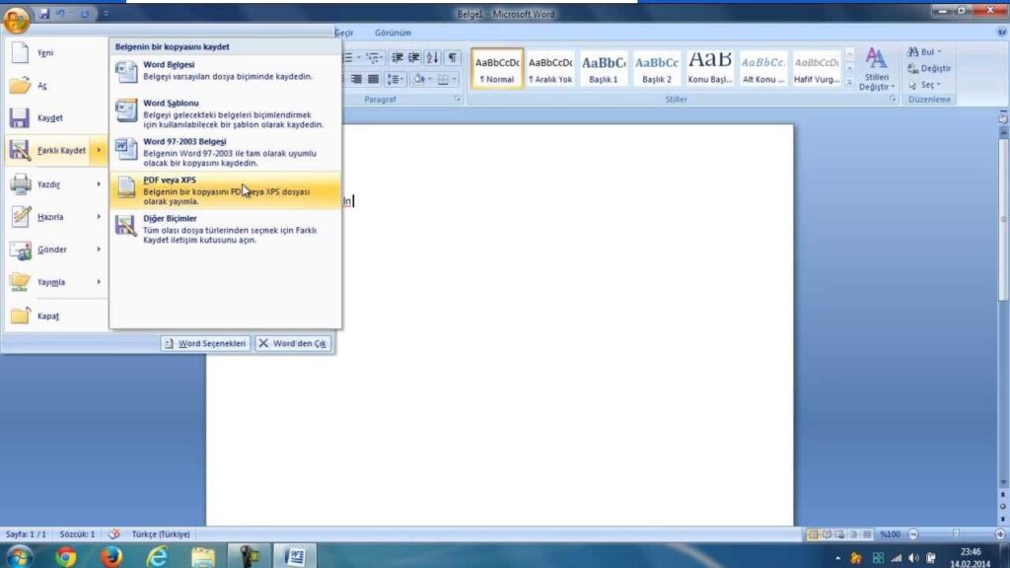1010x568 pixels.
Task: Choose Aç in the Office menu
Action: (55, 86)
